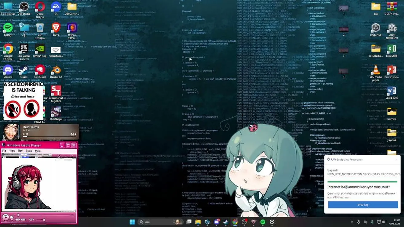Open the Tools menu in Windows Media Player
Viewport: 404px width, 227px height.
(29, 151)
